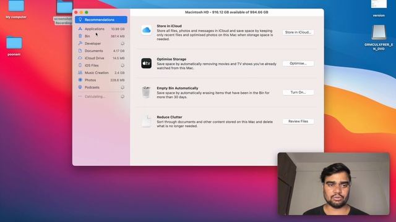
Task: Click the Calculating… row in sidebar
Action: [101, 96]
